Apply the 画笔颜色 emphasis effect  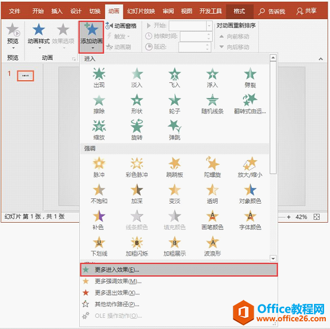(212, 220)
